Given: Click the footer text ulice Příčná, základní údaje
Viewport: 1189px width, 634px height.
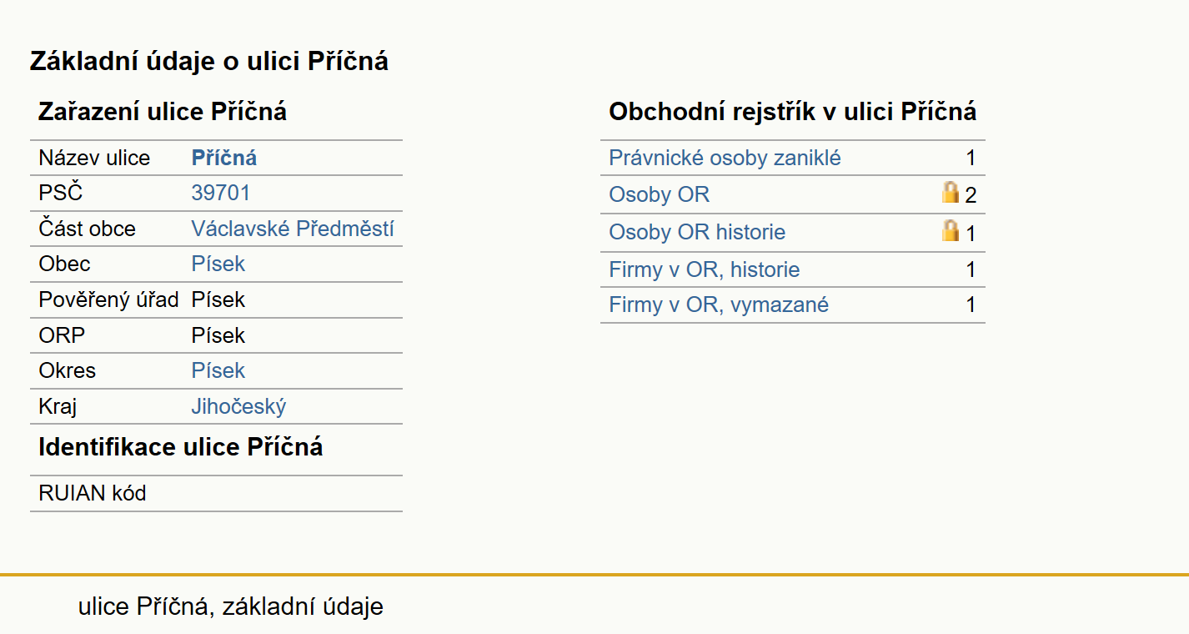Looking at the screenshot, I should [231, 606].
